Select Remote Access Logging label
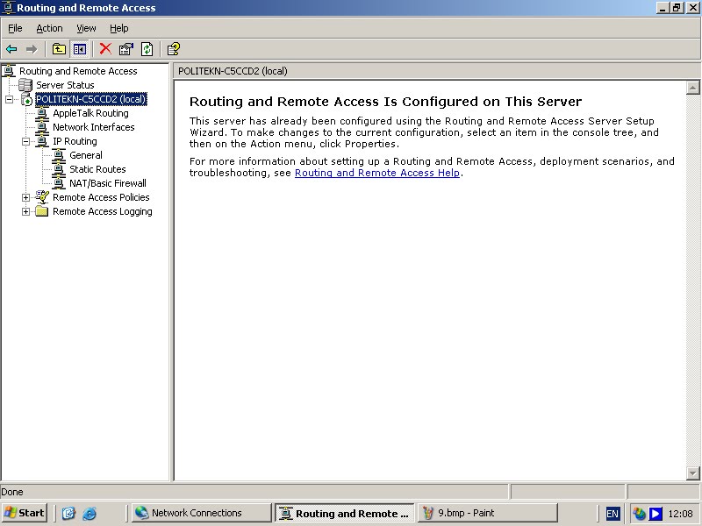This screenshot has height=526, width=702. (x=103, y=211)
